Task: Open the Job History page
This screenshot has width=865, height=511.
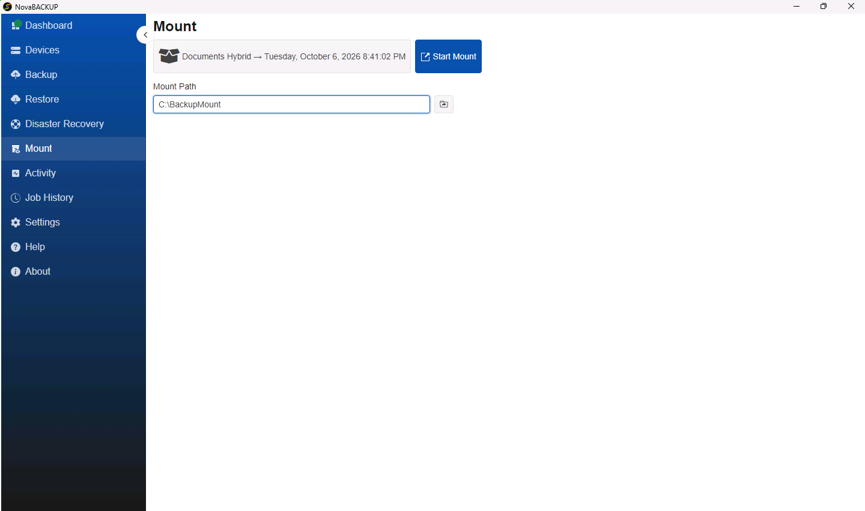Action: click(73, 198)
